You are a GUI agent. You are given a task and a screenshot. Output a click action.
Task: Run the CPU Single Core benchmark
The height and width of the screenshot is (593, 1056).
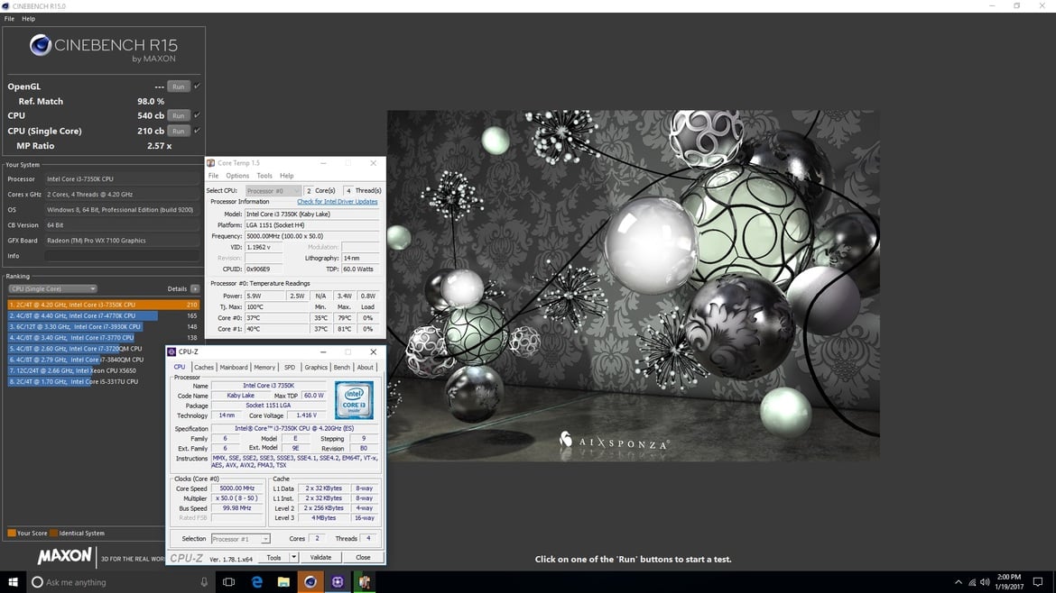pyautogui.click(x=178, y=131)
